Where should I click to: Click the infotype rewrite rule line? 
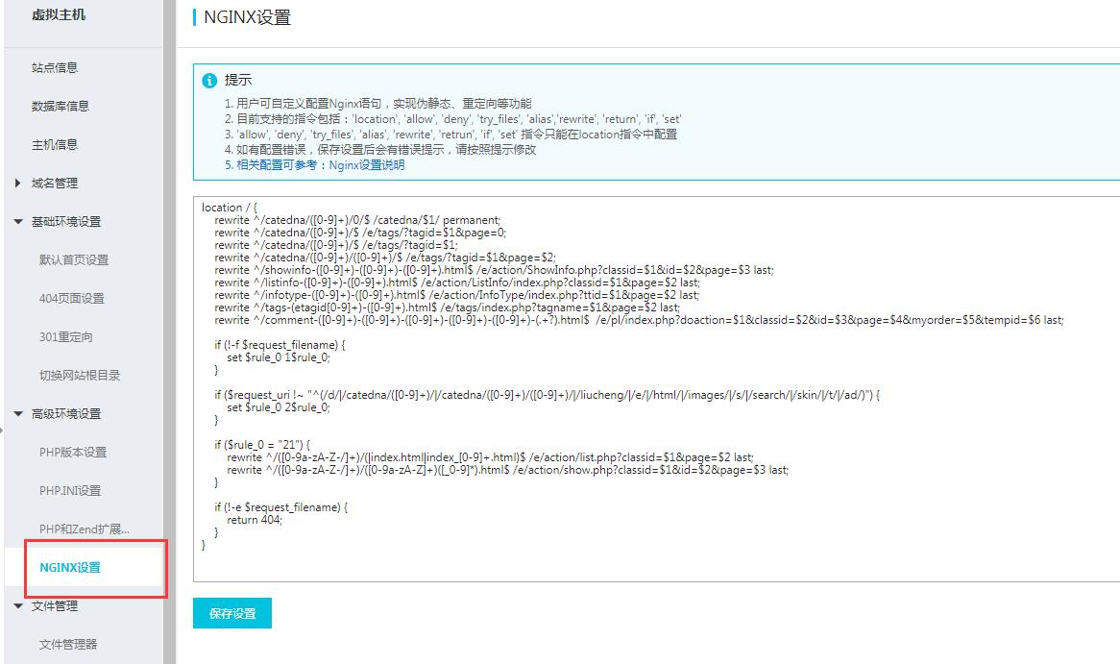coord(456,295)
